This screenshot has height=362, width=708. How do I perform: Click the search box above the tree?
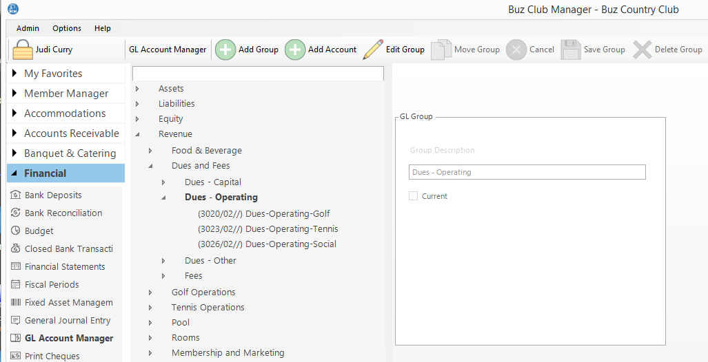pyautogui.click(x=258, y=74)
